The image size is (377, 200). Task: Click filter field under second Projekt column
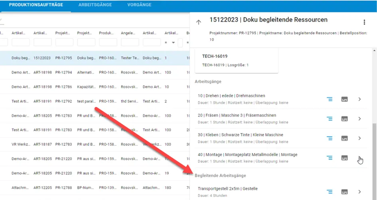tap(86, 42)
